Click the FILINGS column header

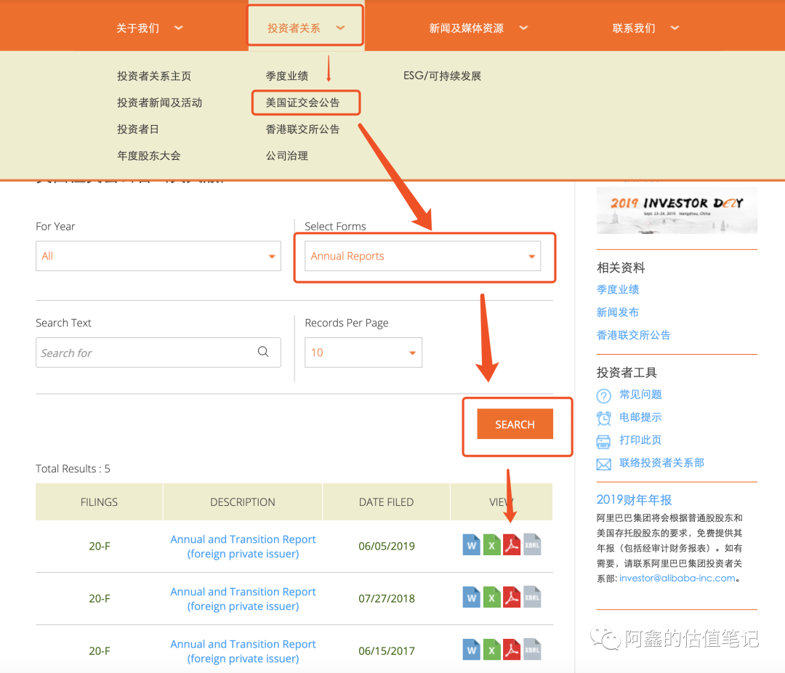click(x=99, y=501)
